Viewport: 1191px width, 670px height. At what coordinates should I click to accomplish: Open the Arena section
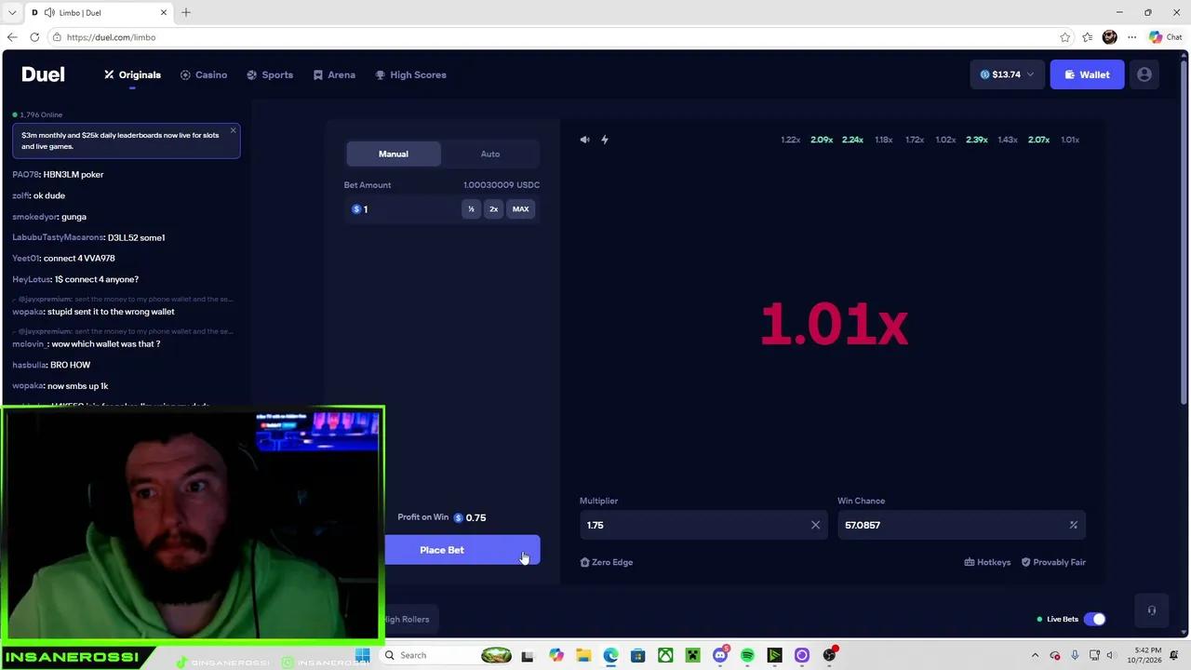(x=334, y=74)
